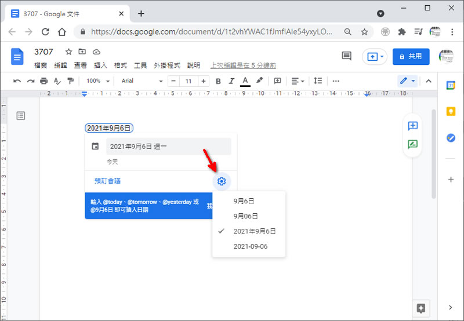Click the blue 共用 share button
Viewport: 464px width, 321px height.
pyautogui.click(x=411, y=56)
